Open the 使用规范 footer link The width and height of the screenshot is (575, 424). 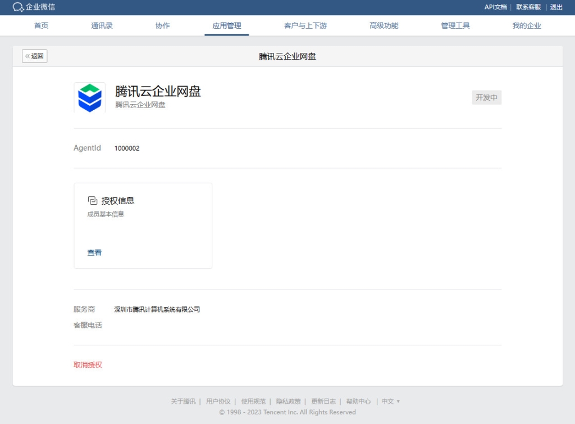pyautogui.click(x=253, y=402)
